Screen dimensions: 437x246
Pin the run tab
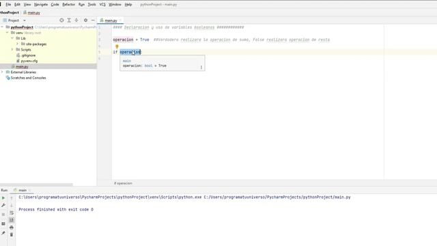point(3,233)
